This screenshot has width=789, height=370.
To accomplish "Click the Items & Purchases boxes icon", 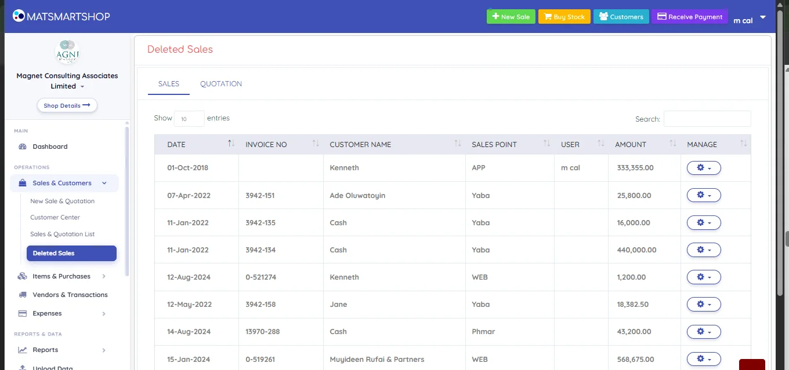I will tap(23, 276).
